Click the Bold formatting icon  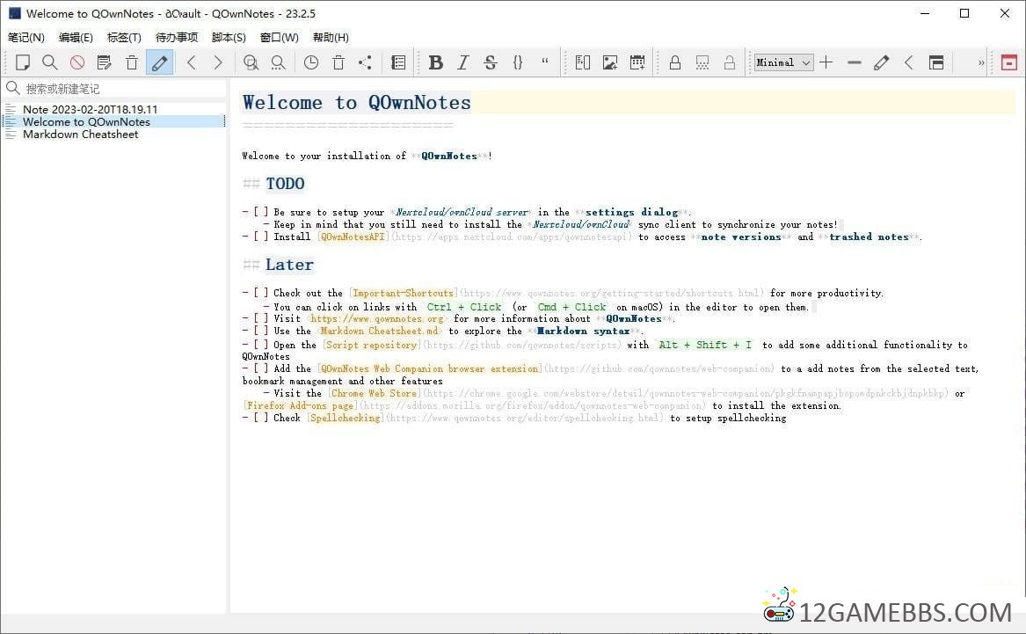coord(435,62)
